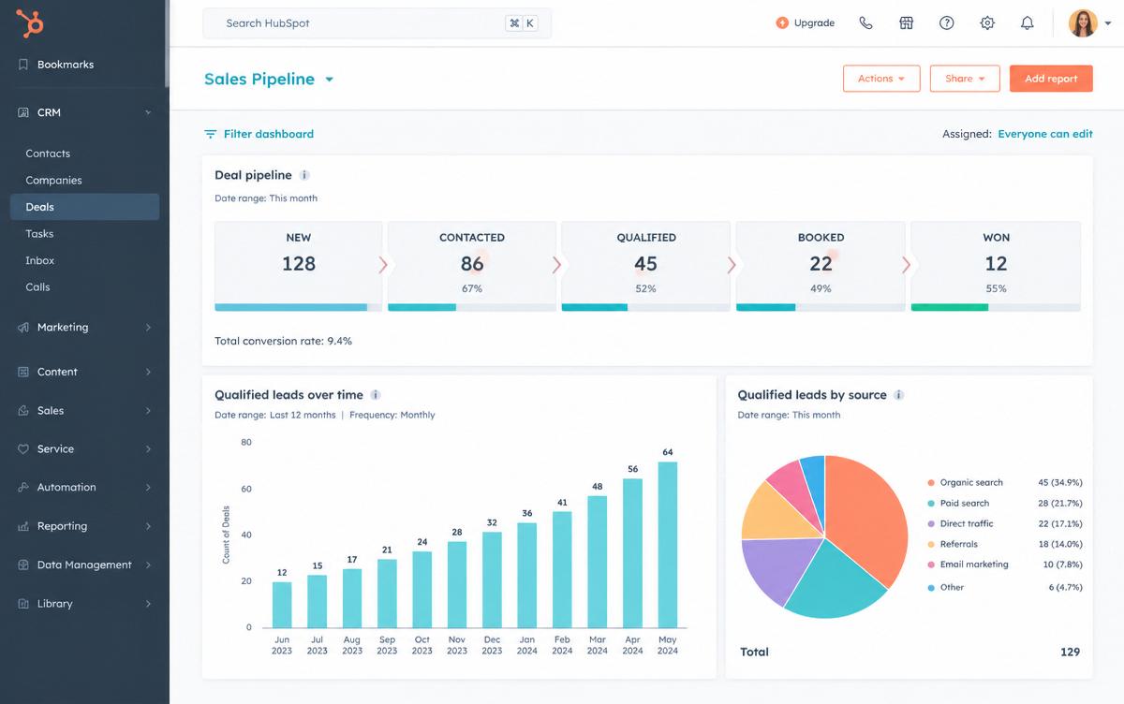Open Calls in the sidebar
Viewport: 1124px width, 704px height.
(x=37, y=287)
